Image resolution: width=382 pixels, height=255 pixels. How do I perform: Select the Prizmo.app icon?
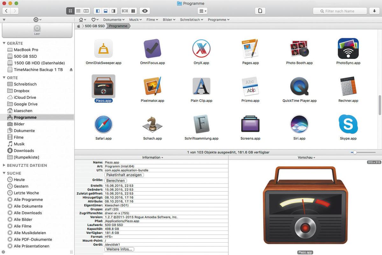[250, 86]
